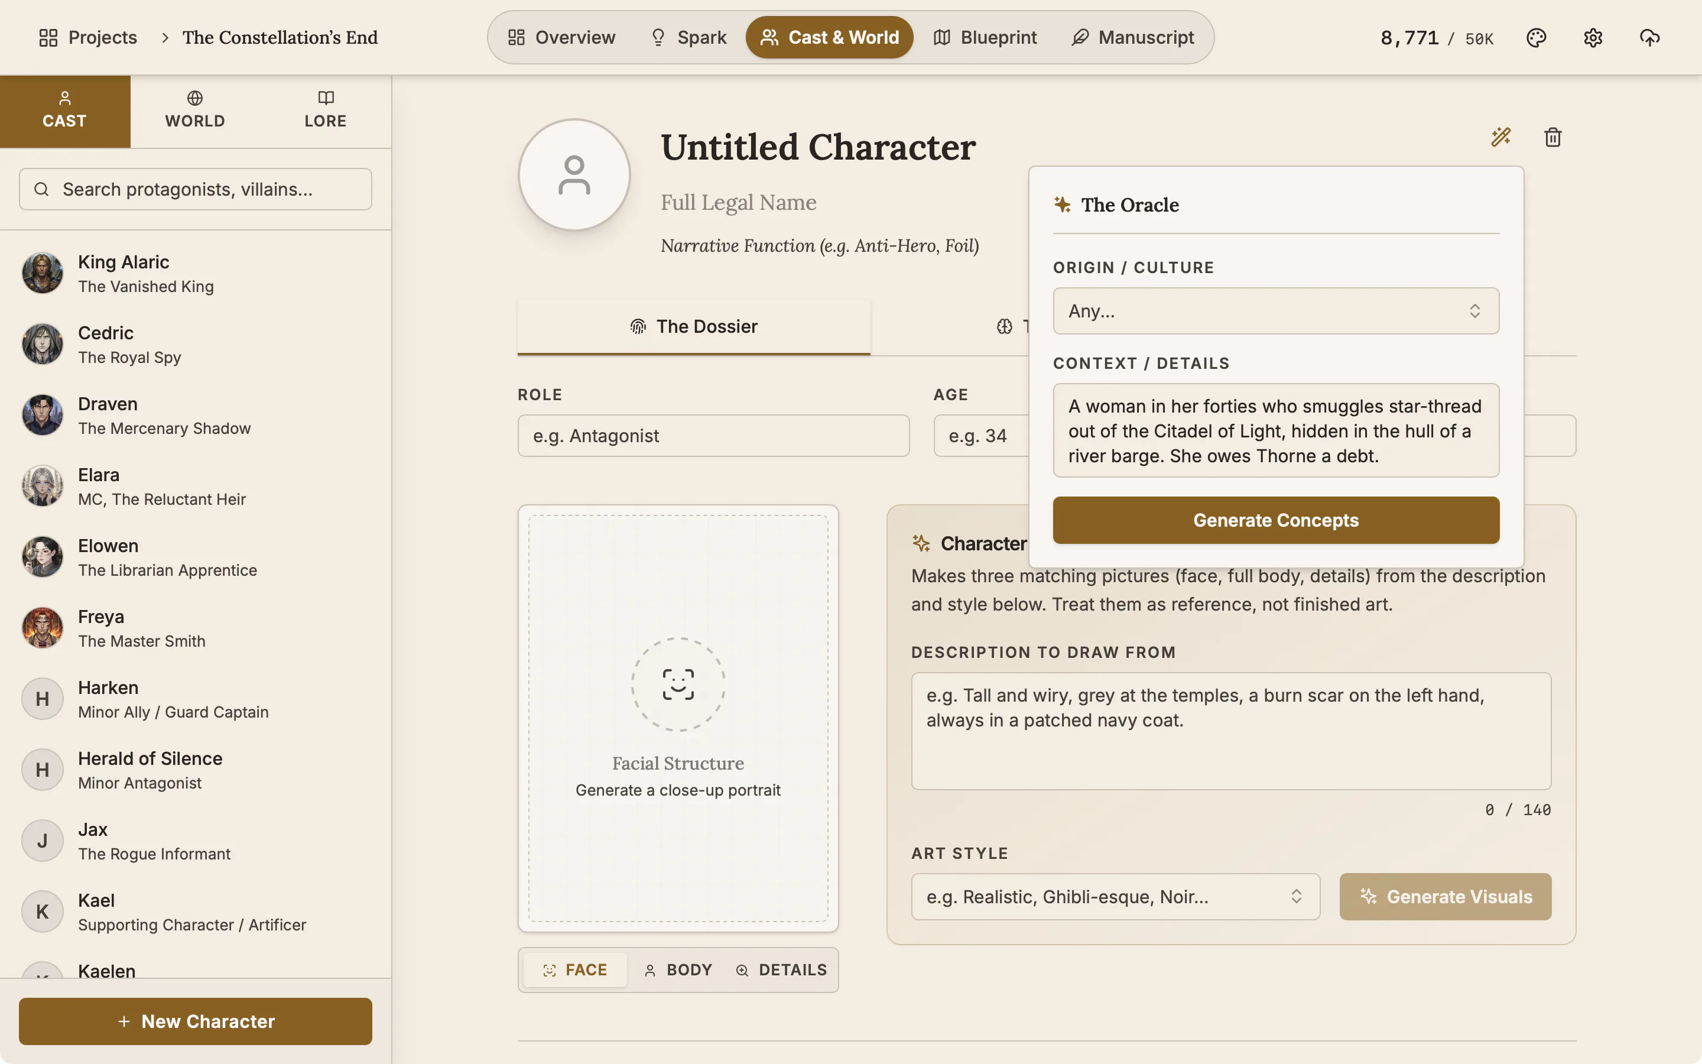Click the character search field
Viewport: 1702px width, 1064px height.
[196, 189]
